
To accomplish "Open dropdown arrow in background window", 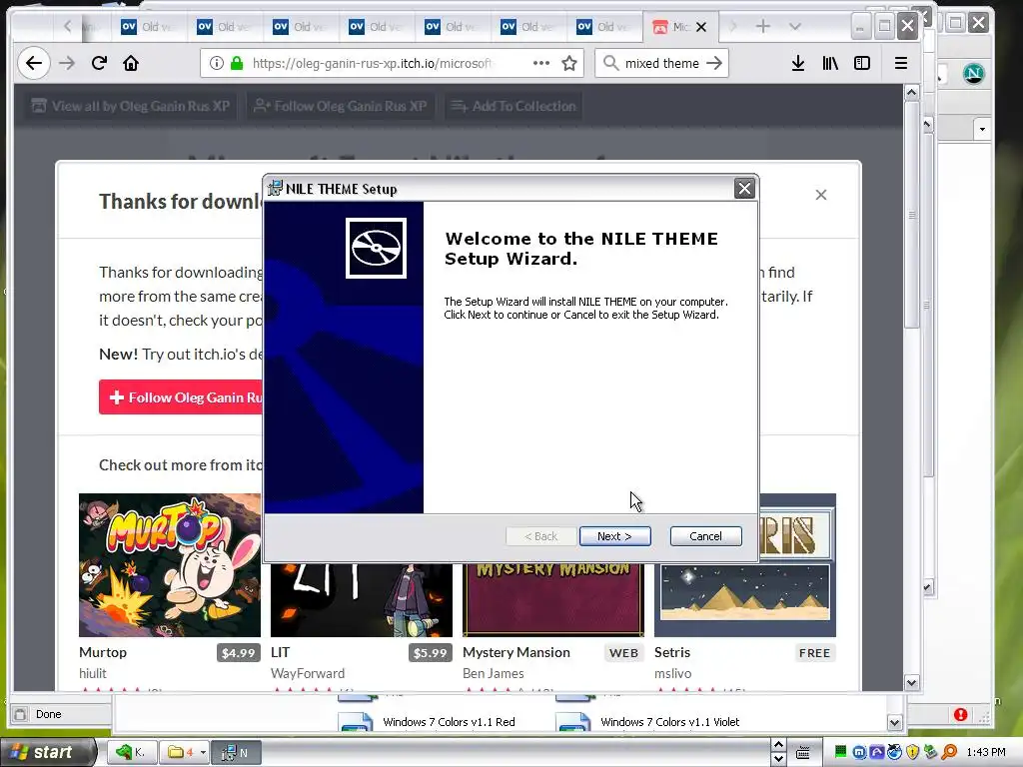I will click(x=983, y=129).
